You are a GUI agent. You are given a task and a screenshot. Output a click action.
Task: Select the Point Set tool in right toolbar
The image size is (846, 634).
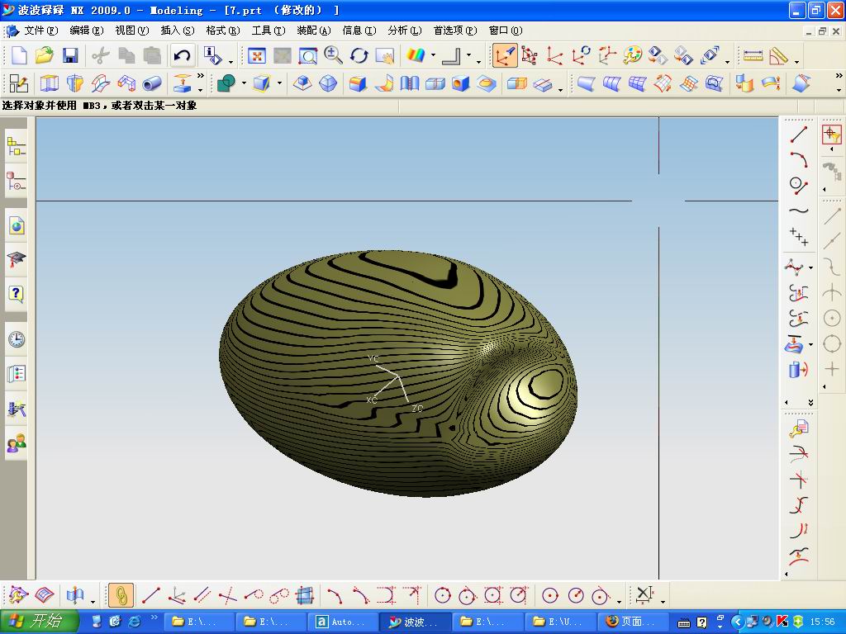point(799,236)
